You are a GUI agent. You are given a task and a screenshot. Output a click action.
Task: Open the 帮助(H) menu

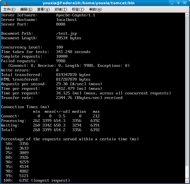click(x=96, y=9)
